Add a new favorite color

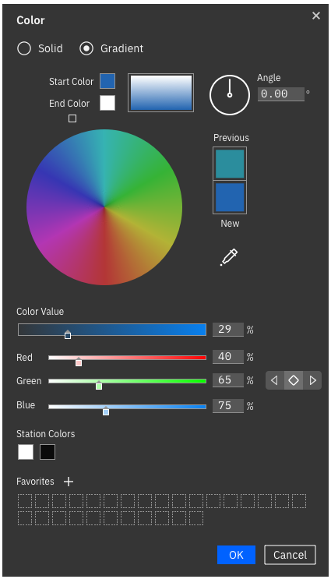[69, 482]
